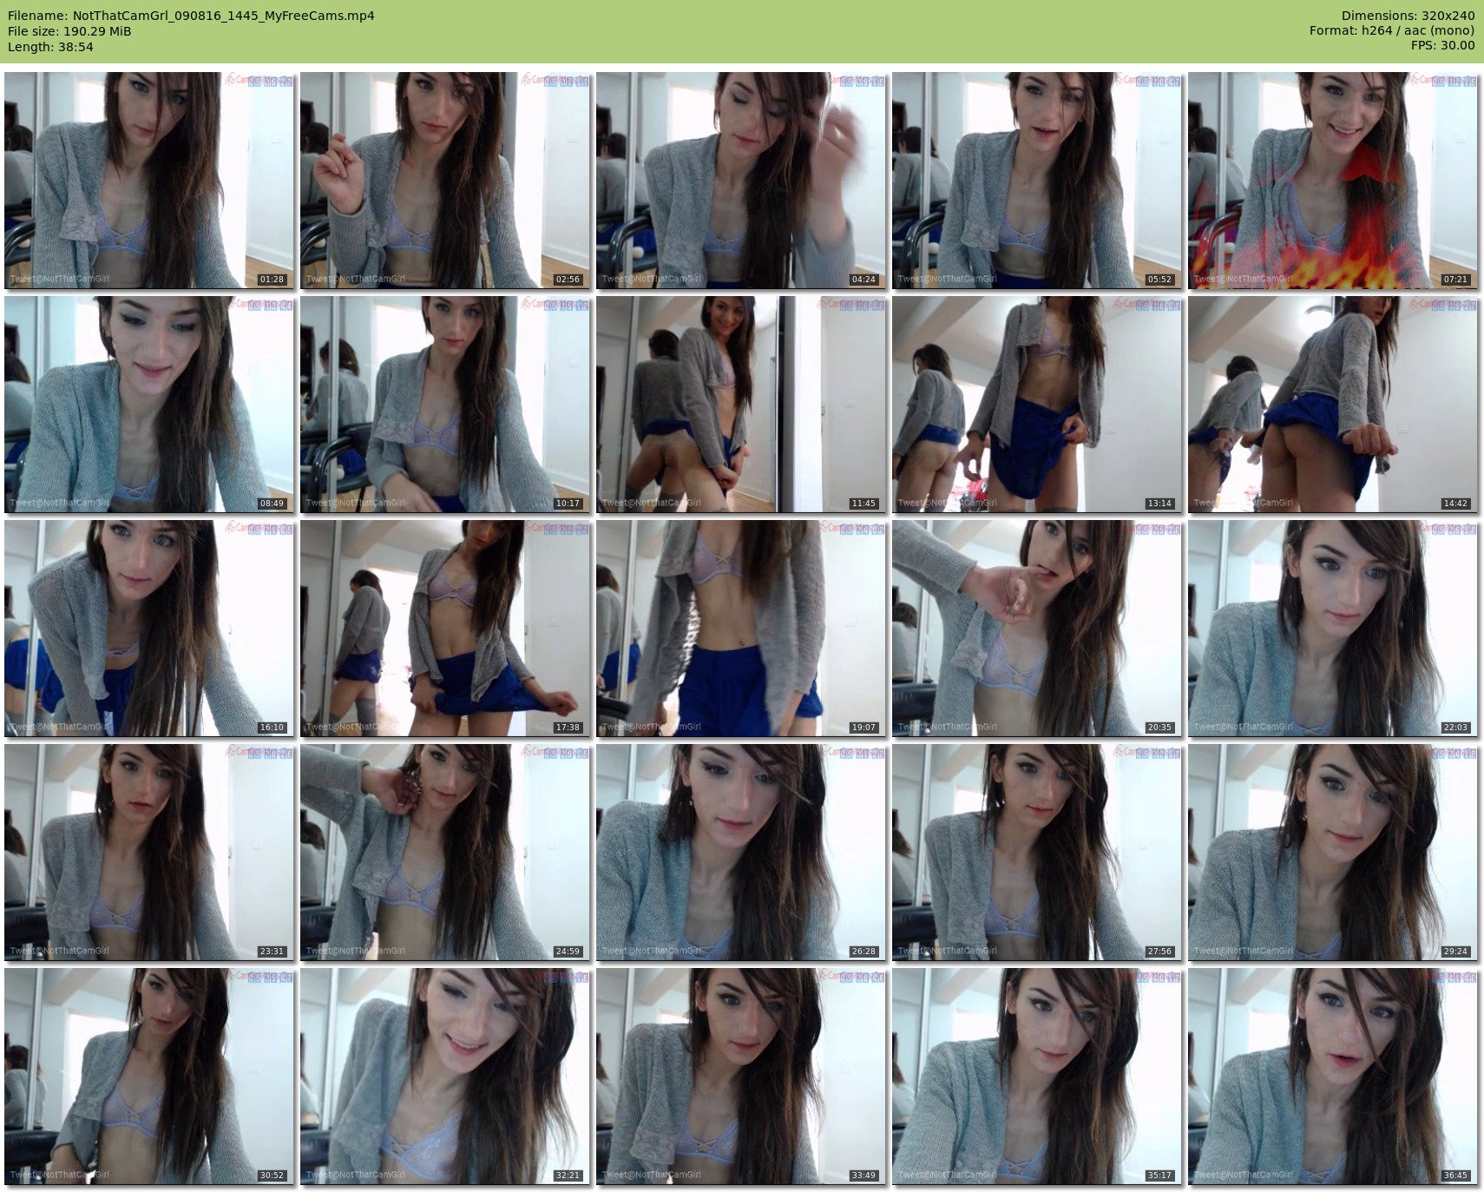Click the thumbnail stamped 23:31
This screenshot has width=1484, height=1192.
149,853
